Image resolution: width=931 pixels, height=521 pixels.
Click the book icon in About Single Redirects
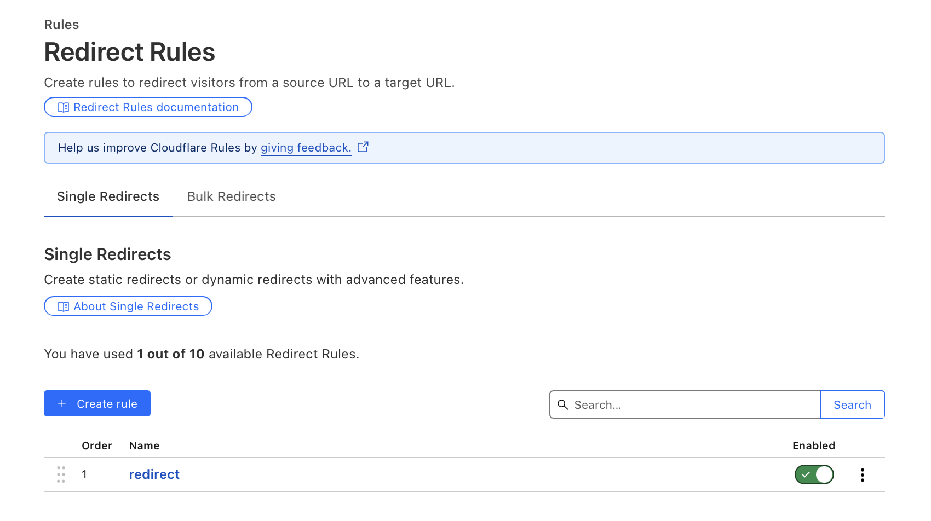coord(64,306)
